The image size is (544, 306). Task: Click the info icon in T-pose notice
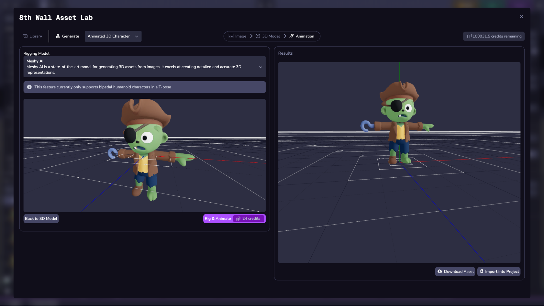point(29,87)
